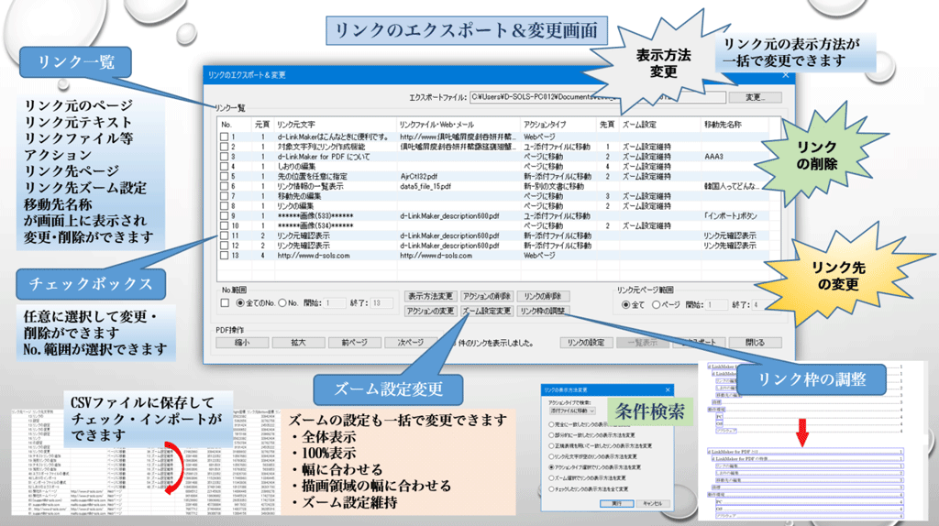
Task: Click the 変更... button beside the export file path
Action: click(750, 96)
